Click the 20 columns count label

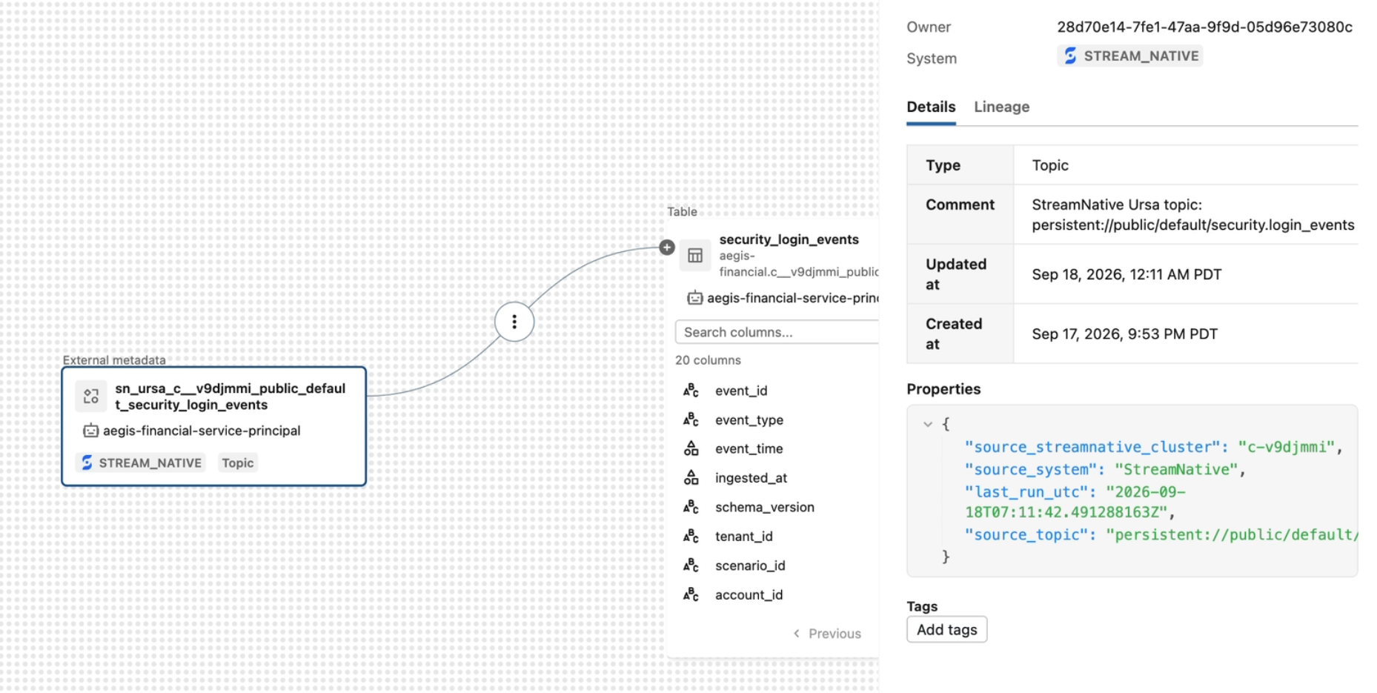pos(708,360)
